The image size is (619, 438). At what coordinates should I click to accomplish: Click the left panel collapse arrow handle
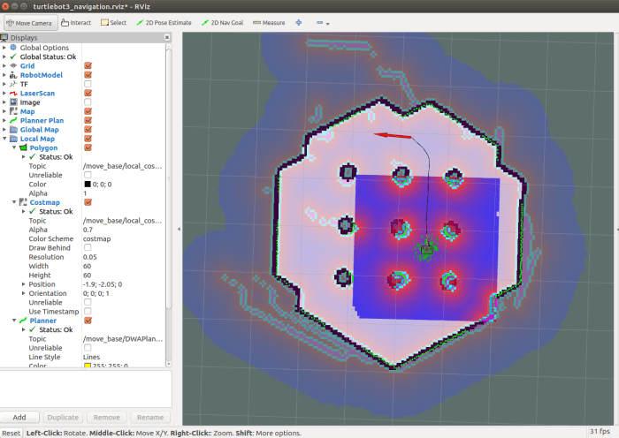tap(179, 229)
